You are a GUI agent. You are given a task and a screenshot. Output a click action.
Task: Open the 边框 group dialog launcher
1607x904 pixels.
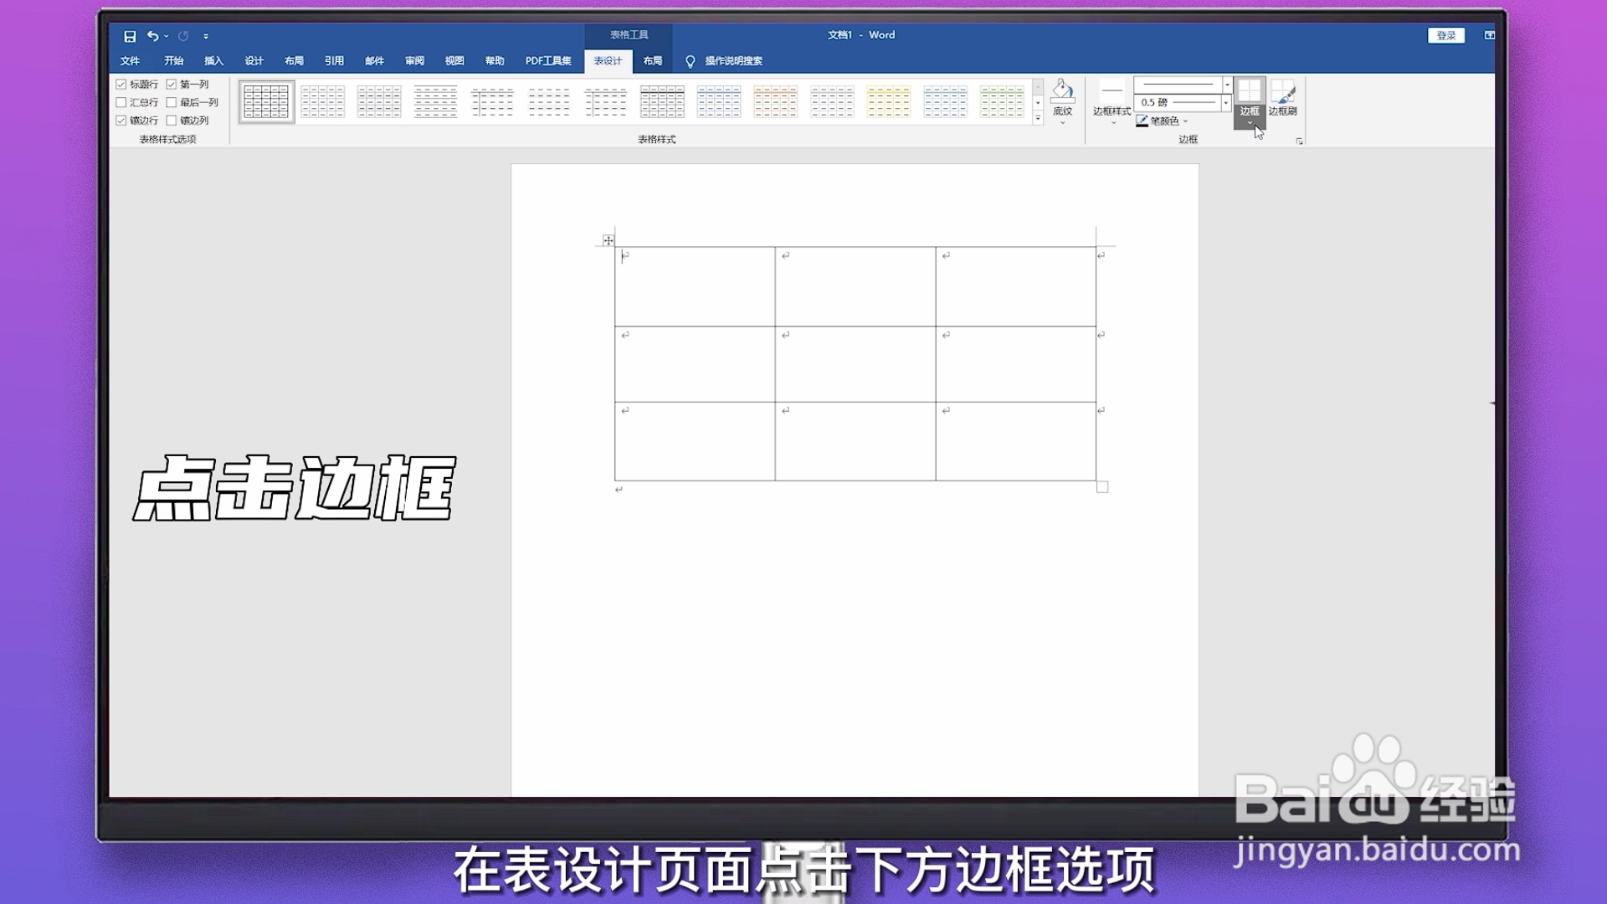pos(1299,141)
